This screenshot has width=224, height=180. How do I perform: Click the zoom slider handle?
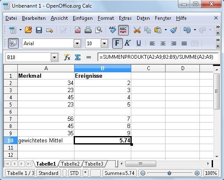(x=169, y=173)
